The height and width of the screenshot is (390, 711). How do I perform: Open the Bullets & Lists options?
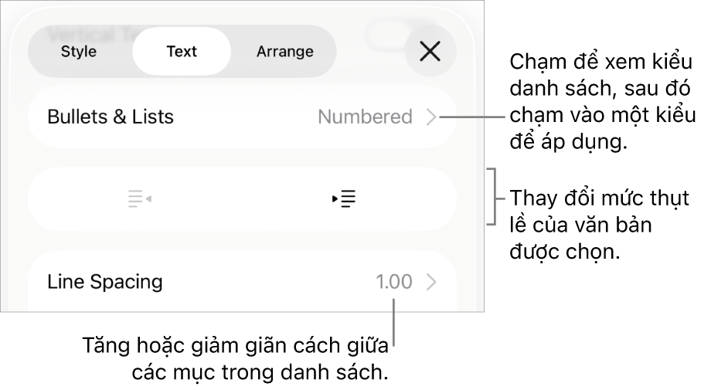click(x=111, y=117)
